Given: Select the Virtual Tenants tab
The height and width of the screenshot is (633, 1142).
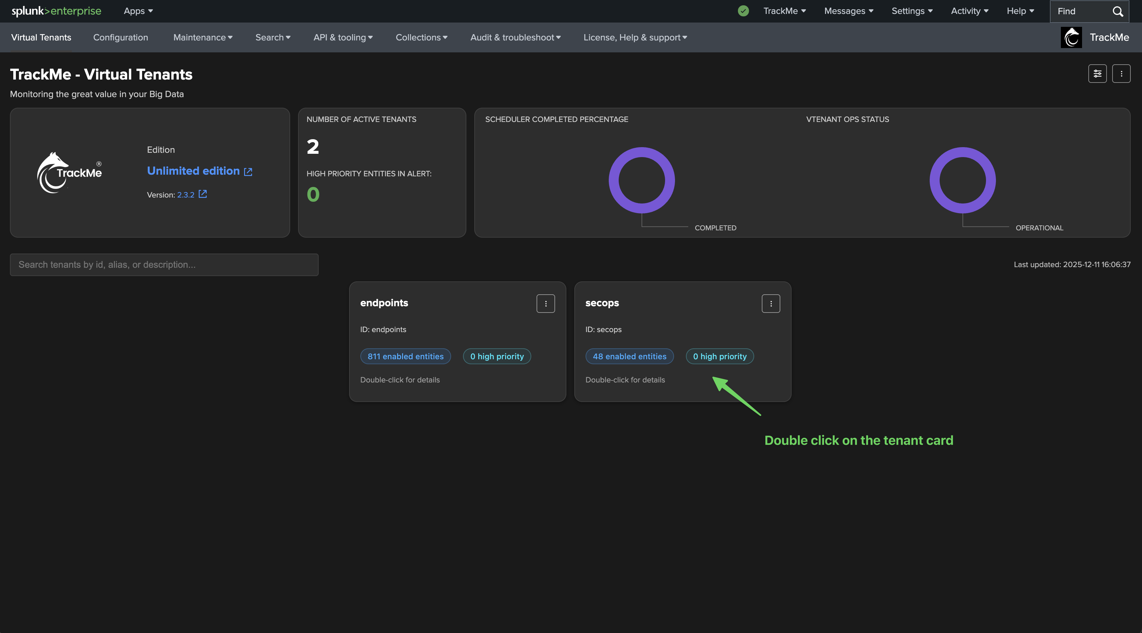Looking at the screenshot, I should click(x=41, y=38).
